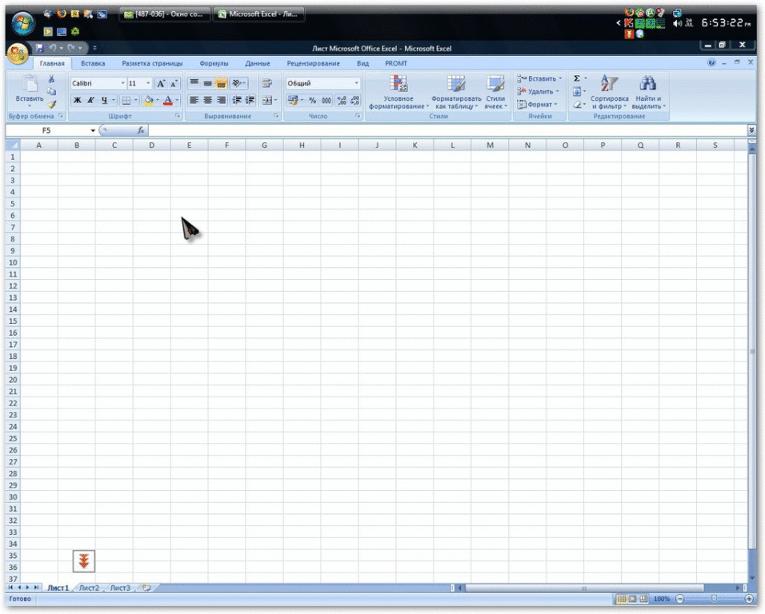This screenshot has width=765, height=614.
Task: Click Найти и выделить button
Action: [x=648, y=92]
